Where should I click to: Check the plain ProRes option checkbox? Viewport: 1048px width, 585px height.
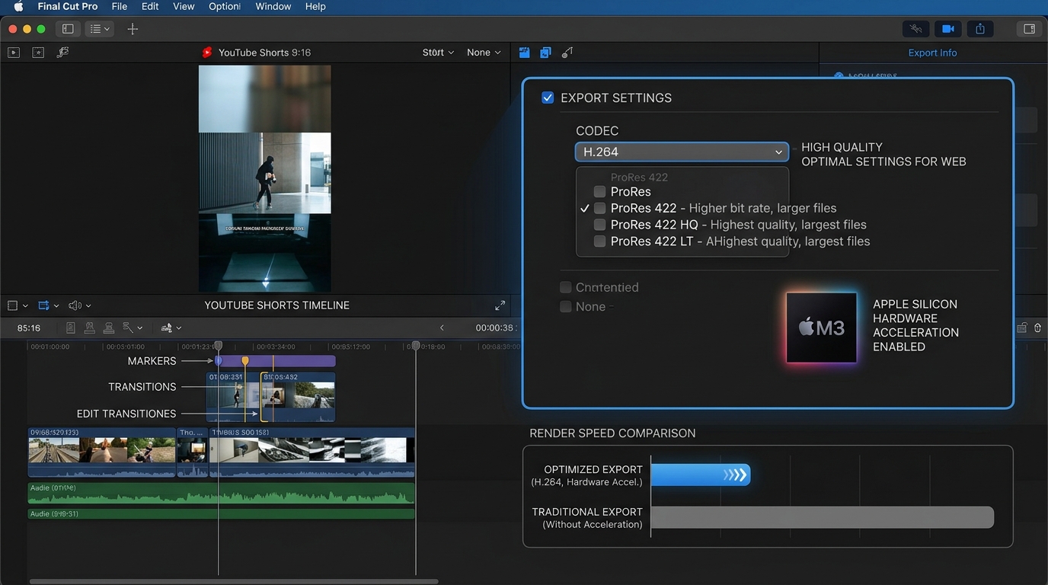tap(599, 192)
